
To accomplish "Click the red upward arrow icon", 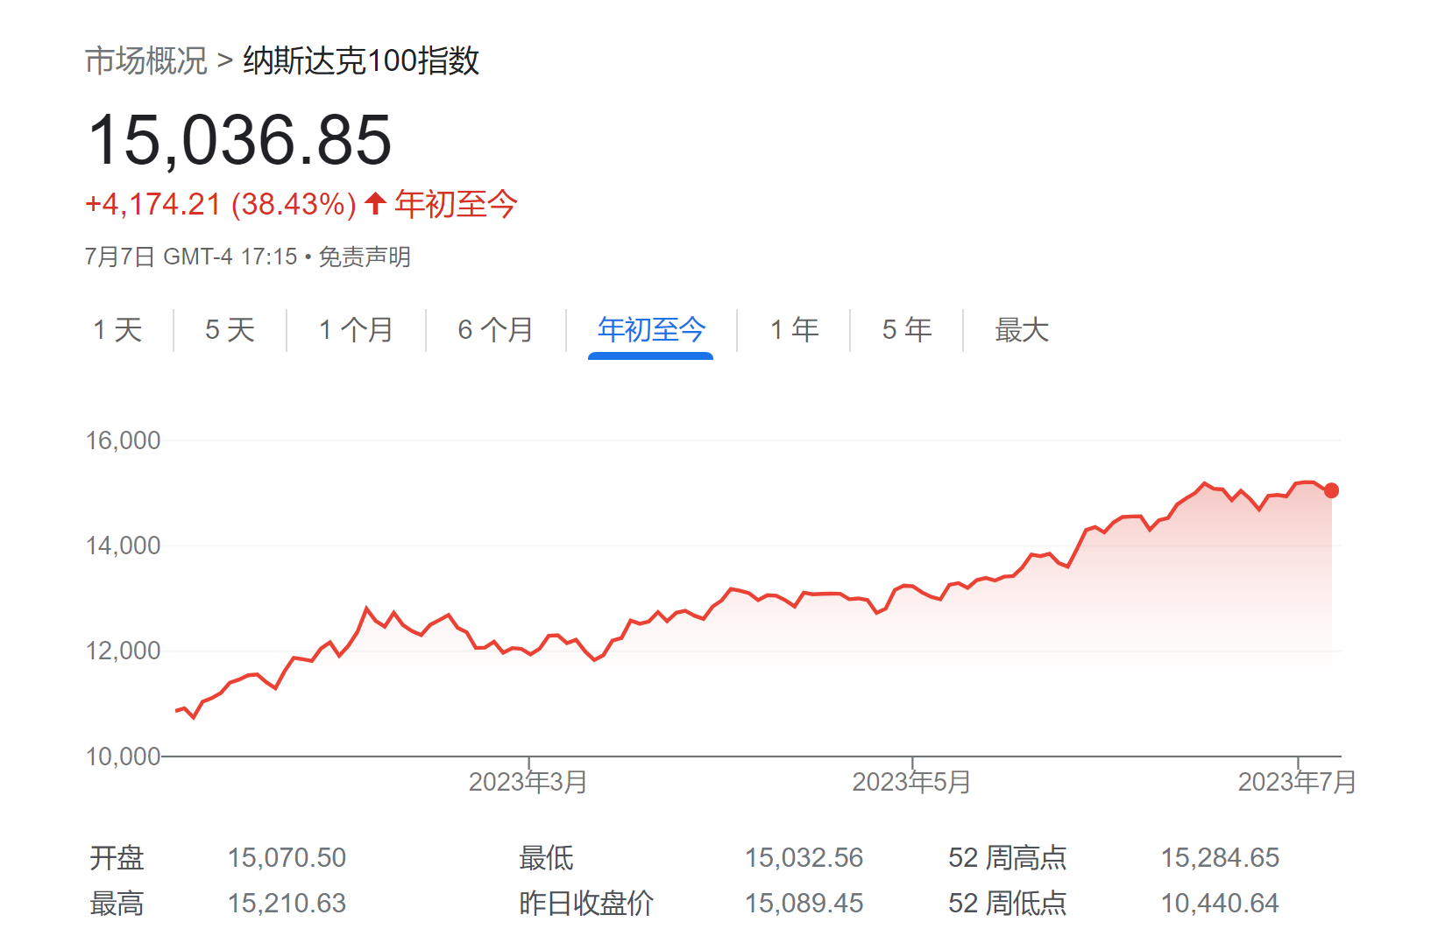I will tap(375, 203).
